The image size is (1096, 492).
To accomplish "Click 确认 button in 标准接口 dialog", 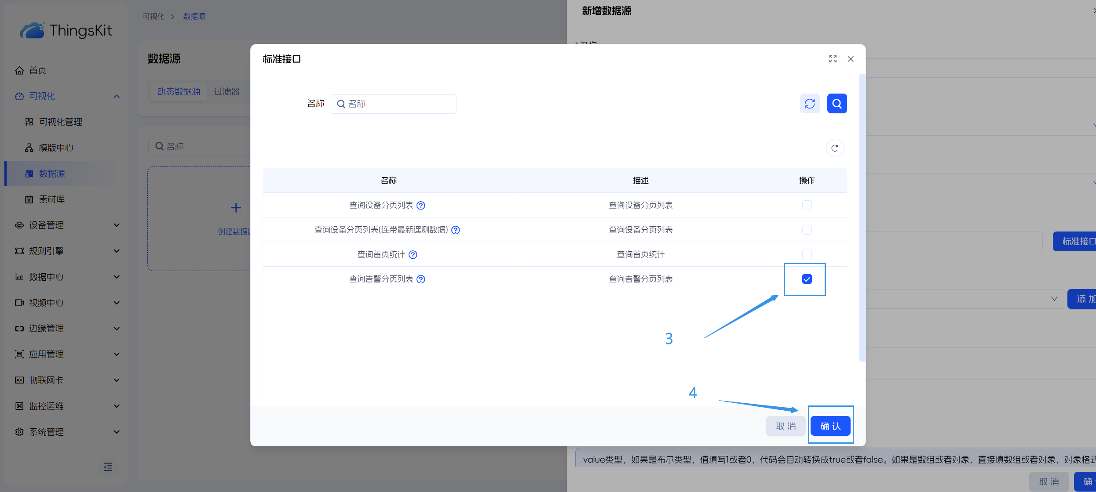I will 830,426.
